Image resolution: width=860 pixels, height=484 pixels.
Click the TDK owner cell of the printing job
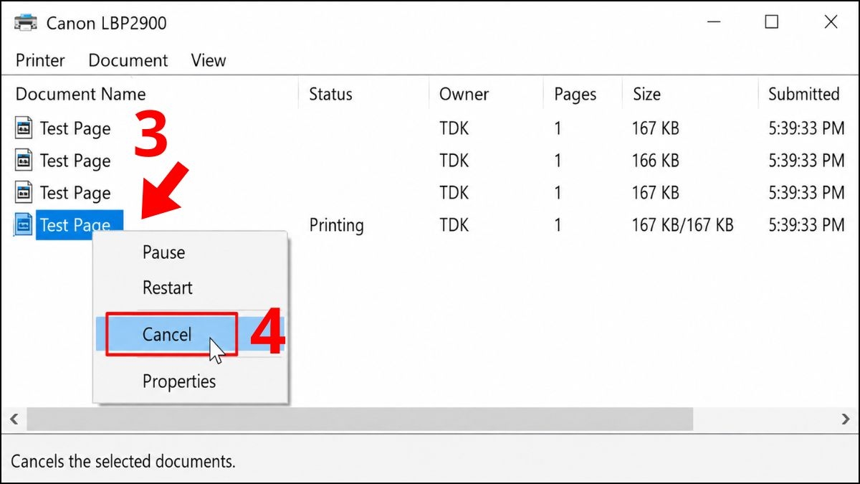point(454,225)
